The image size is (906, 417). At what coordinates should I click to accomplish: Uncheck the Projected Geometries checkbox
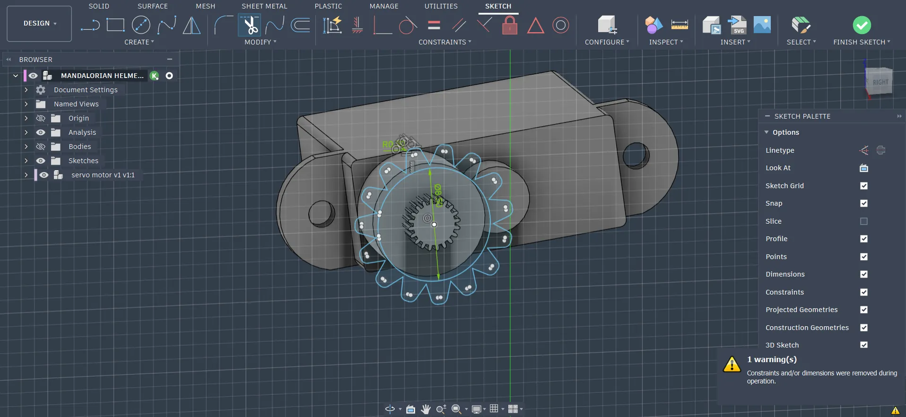pyautogui.click(x=864, y=310)
